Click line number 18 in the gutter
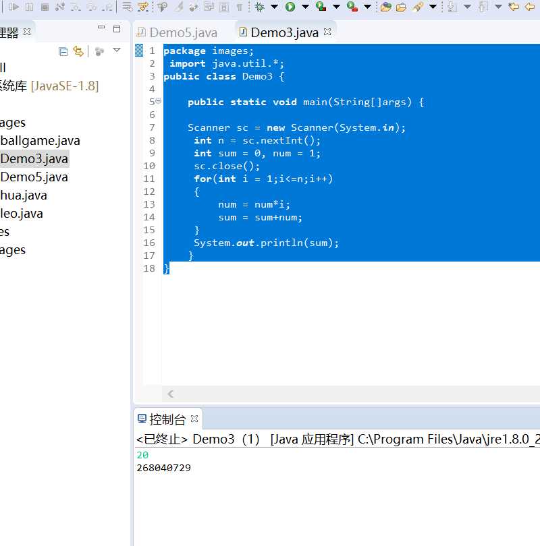 click(x=149, y=268)
